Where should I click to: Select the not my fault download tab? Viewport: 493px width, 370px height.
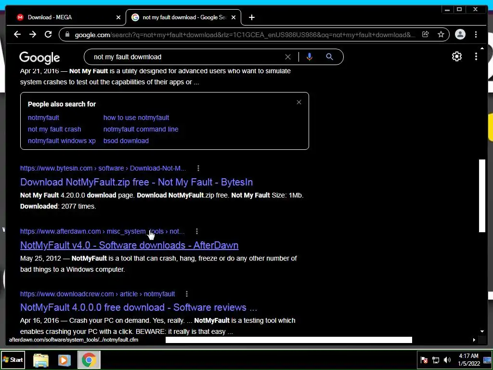coord(183,17)
